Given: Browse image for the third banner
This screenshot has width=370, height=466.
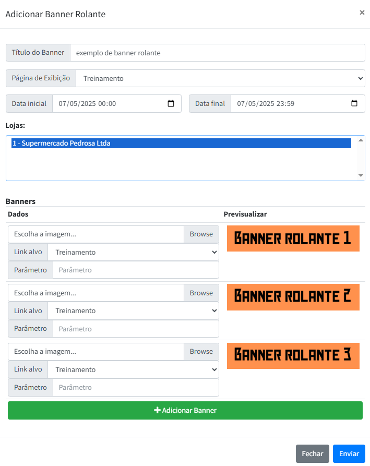Looking at the screenshot, I should 201,352.
